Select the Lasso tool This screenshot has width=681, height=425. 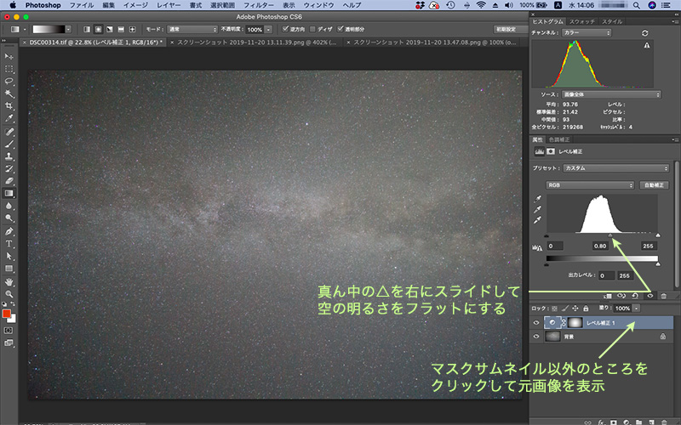click(9, 81)
